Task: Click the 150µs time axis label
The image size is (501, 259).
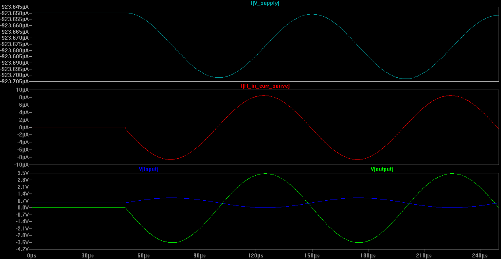Action: [312, 255]
